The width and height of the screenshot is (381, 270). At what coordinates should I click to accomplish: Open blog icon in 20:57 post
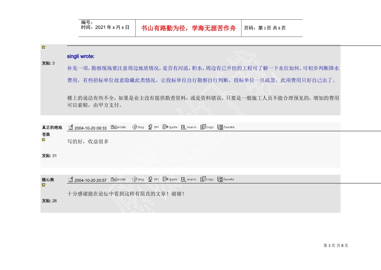point(138,180)
